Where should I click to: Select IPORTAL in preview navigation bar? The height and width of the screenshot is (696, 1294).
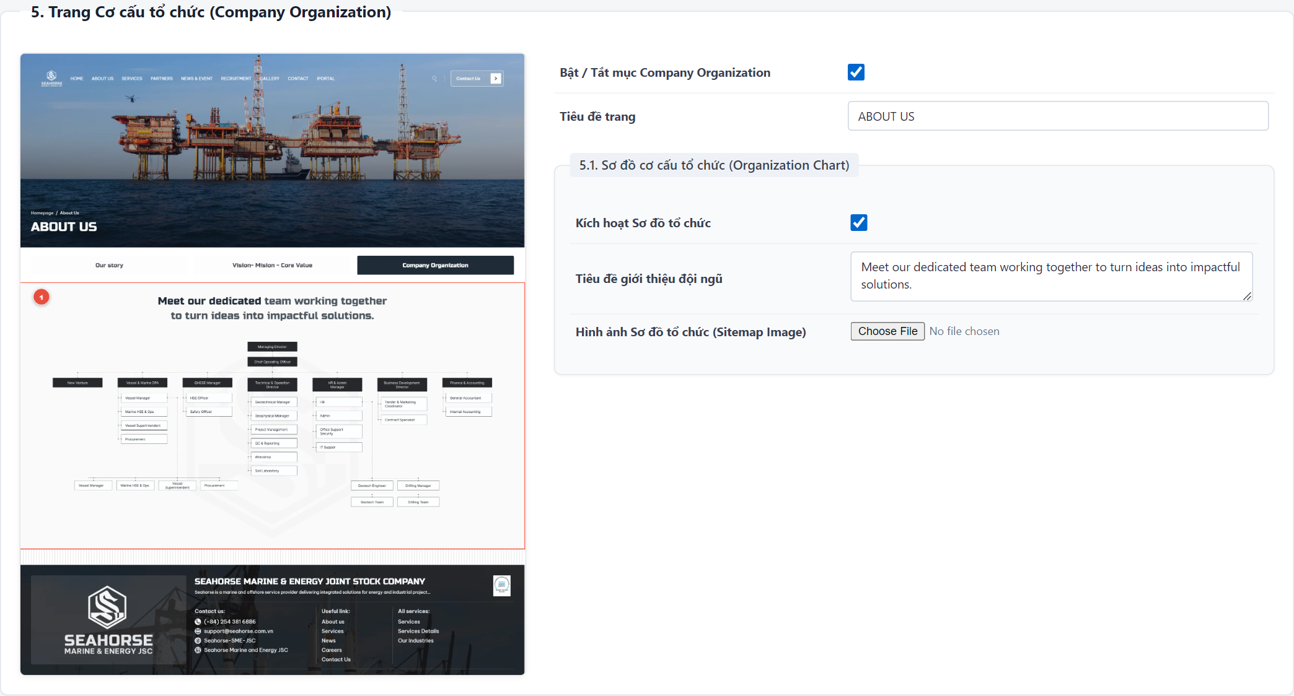click(x=326, y=79)
